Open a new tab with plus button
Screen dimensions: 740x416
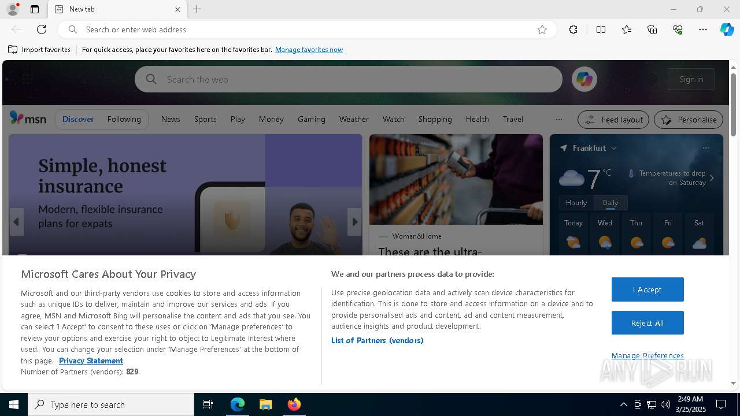197,9
